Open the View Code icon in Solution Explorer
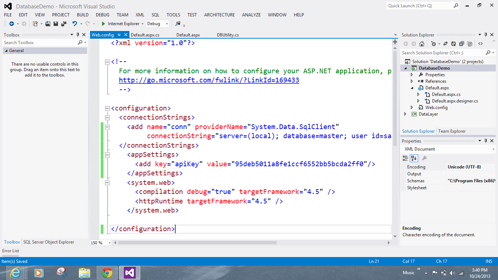 (481, 43)
